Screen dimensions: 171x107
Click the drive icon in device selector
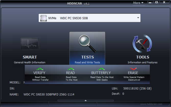43,18
